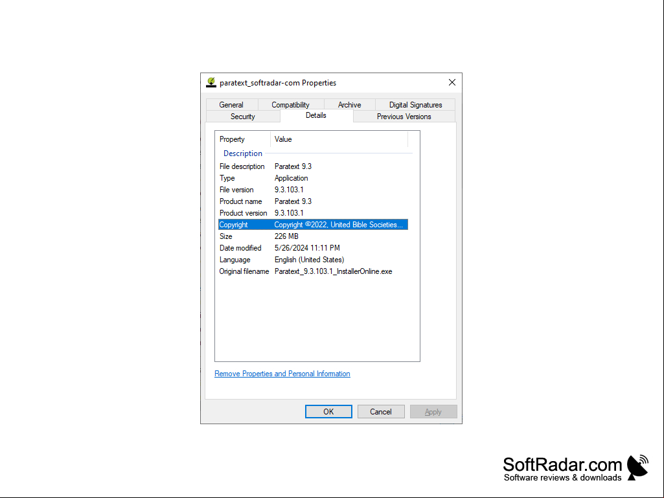Select the File version property label
664x498 pixels.
[236, 190]
